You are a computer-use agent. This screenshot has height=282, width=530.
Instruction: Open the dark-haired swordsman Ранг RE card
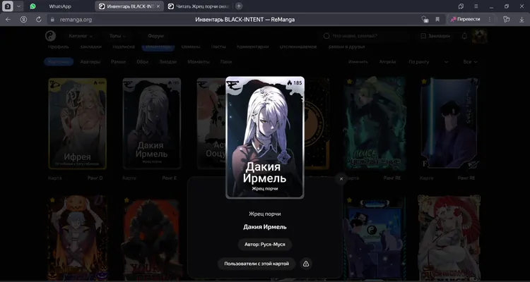(449, 123)
